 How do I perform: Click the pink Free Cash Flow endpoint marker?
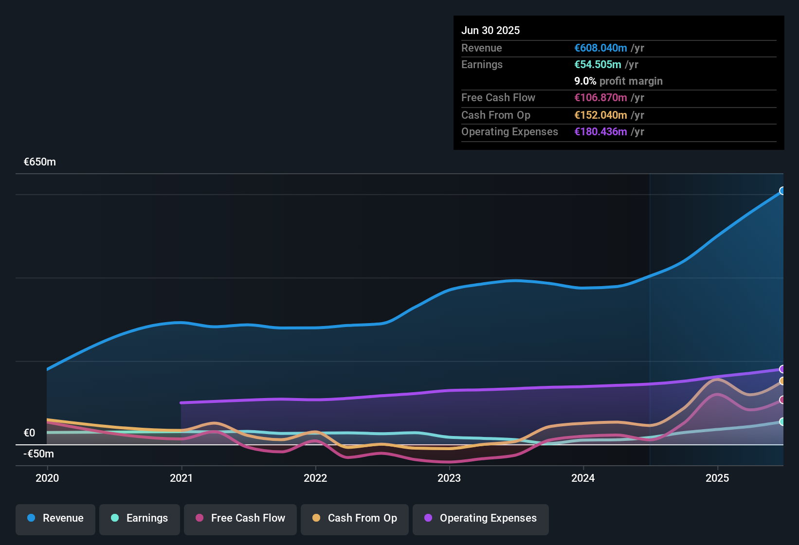pyautogui.click(x=782, y=400)
